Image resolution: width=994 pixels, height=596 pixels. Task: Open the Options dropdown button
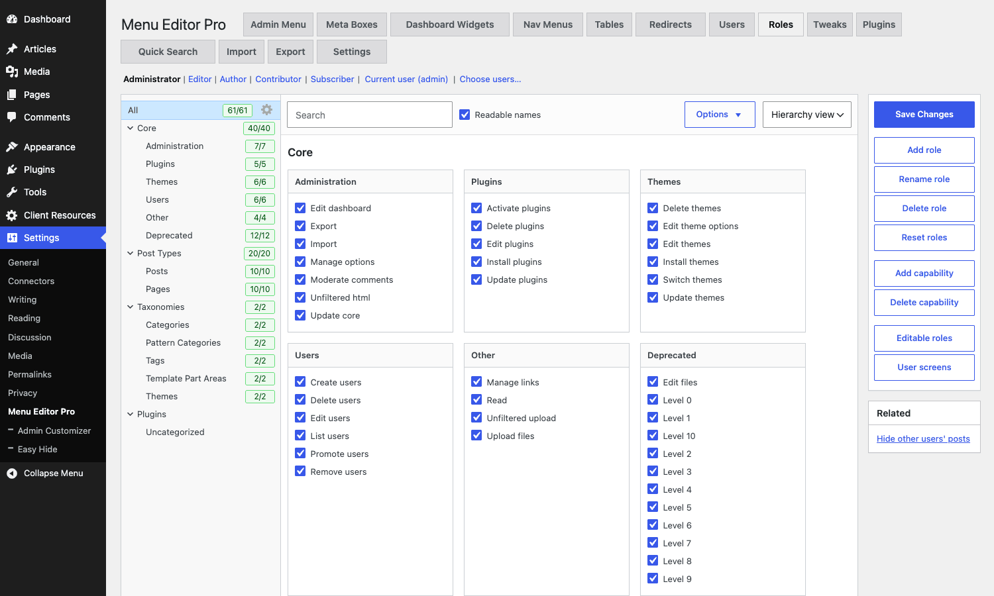pyautogui.click(x=720, y=115)
